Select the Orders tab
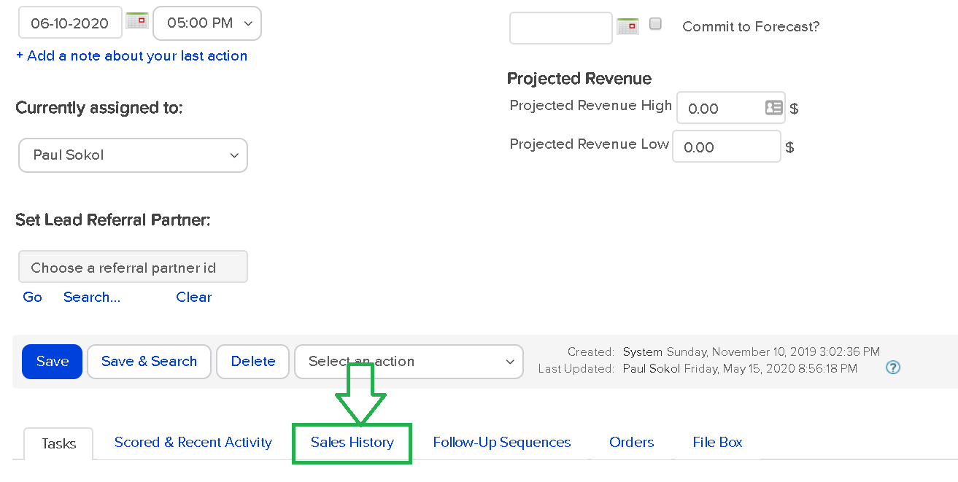Image resolution: width=958 pixels, height=482 pixels. click(x=631, y=442)
